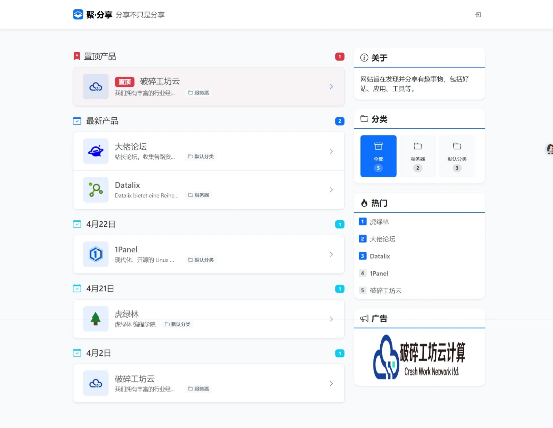Click the 破碎工坊云计算 advertisement banner
Image resolution: width=553 pixels, height=428 pixels.
[419, 357]
